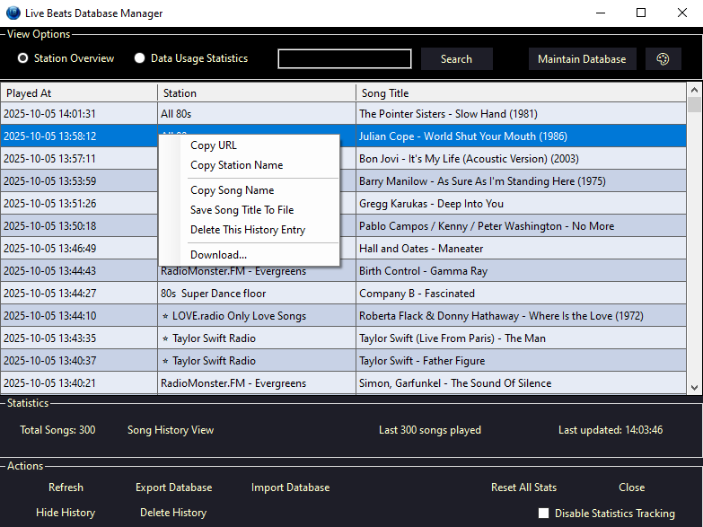
Task: Click the Reset All Stats button
Action: [523, 487]
